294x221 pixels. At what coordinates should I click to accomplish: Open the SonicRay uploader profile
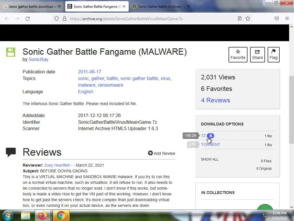[38, 59]
